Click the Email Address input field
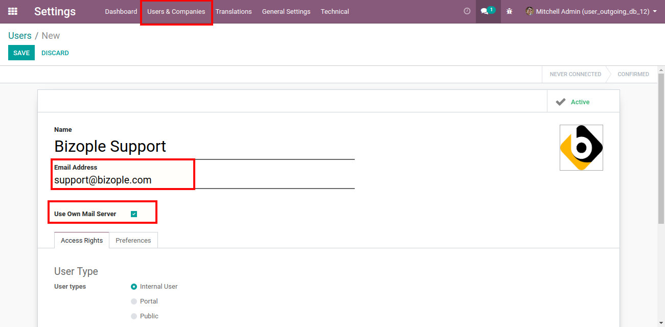Viewport: 665px width, 327px height. click(204, 180)
